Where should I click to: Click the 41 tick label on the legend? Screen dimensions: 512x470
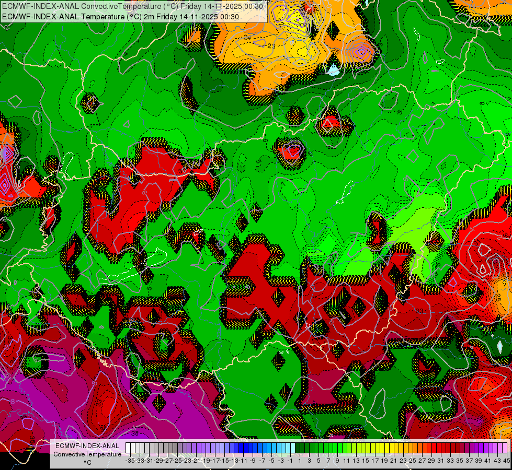(488, 461)
